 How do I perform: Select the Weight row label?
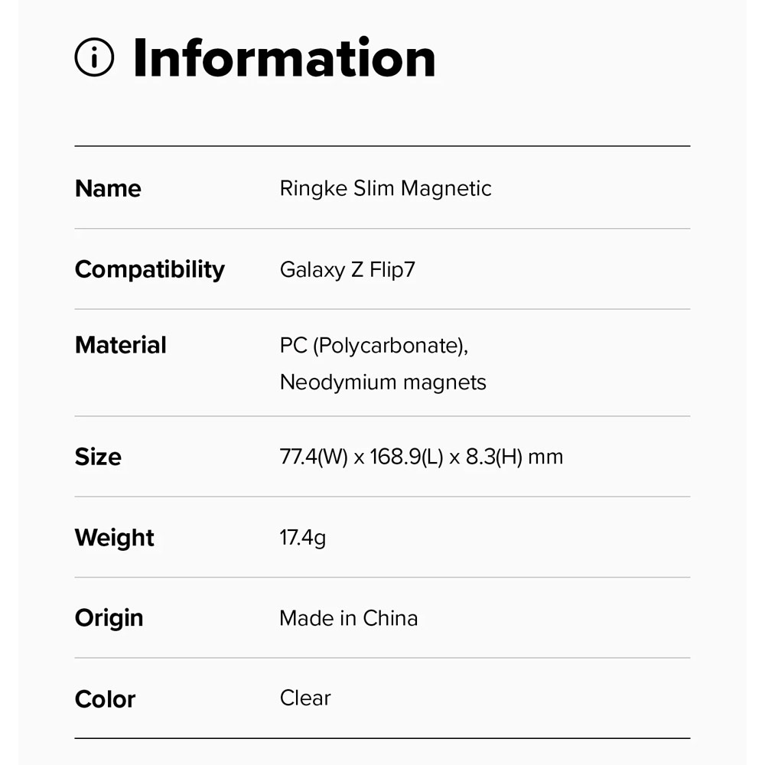tap(115, 538)
